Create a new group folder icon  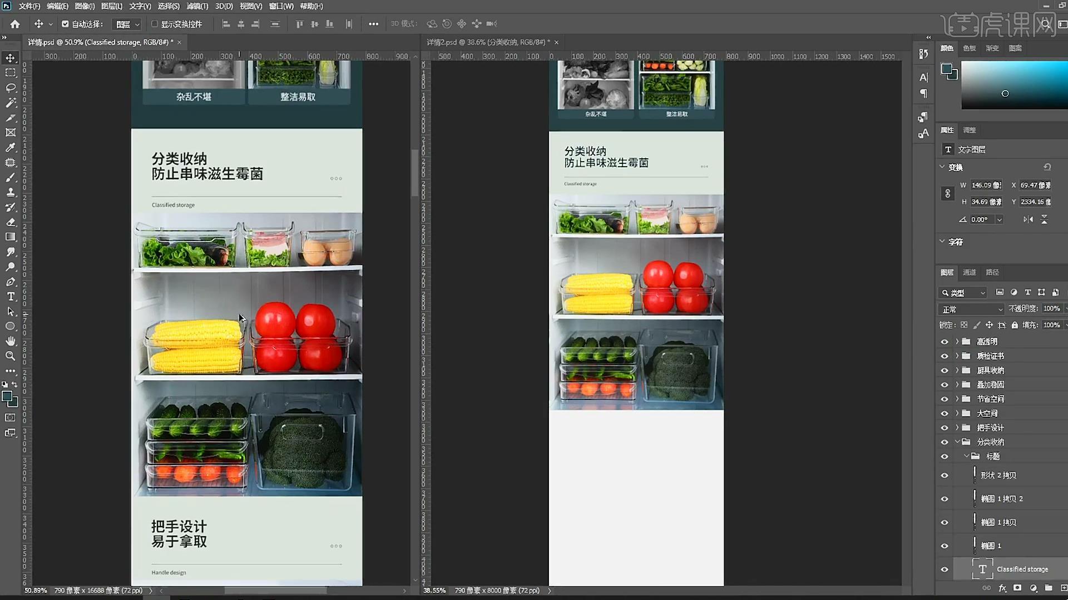tap(1049, 588)
